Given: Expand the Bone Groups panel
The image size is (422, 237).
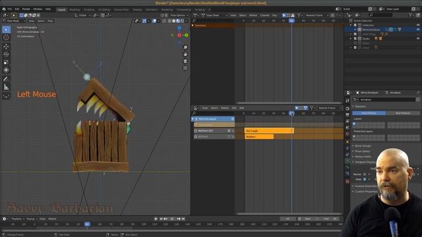Looking at the screenshot, I should tap(362, 146).
